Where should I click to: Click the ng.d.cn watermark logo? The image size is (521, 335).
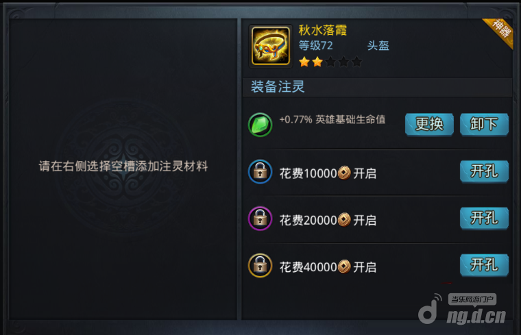pos(463,310)
